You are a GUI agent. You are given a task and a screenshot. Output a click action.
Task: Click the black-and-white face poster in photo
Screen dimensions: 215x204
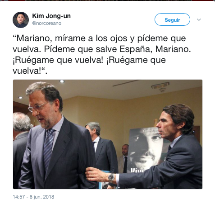pos(144,150)
